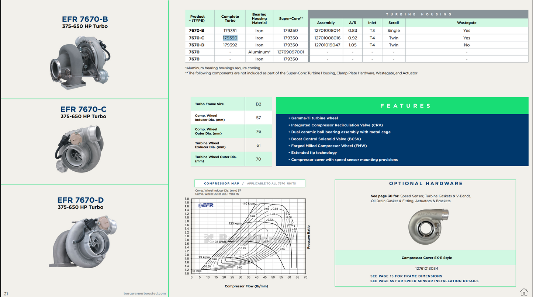Viewport: 533px width, 297px height.
Task: Follow See Page 15 For Frame Dimensions
Action: point(406,276)
